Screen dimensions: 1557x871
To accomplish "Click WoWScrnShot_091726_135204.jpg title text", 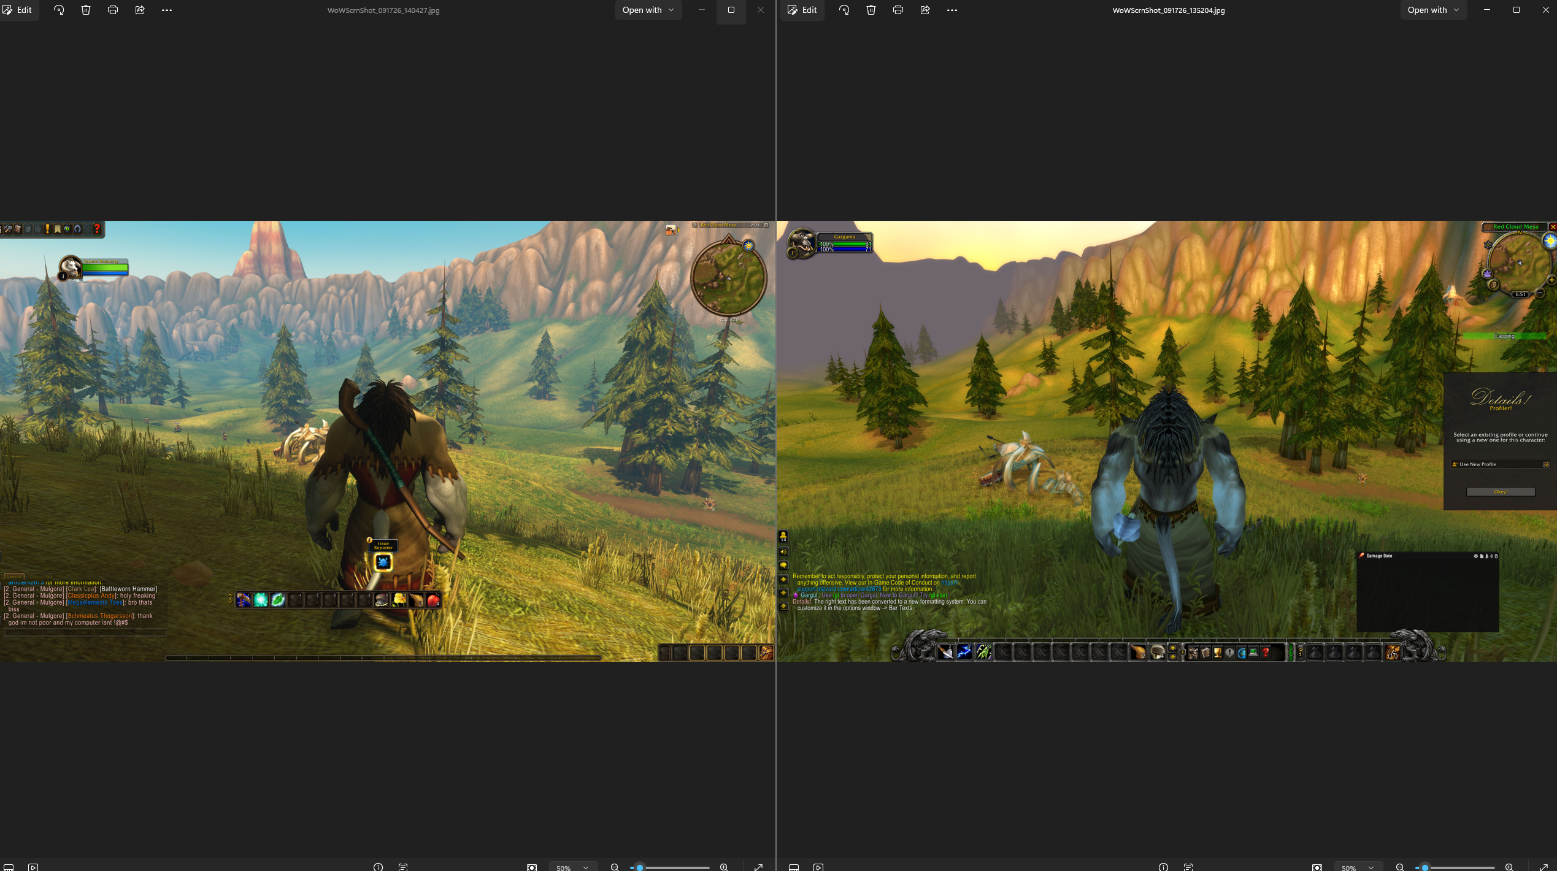I will click(1169, 10).
